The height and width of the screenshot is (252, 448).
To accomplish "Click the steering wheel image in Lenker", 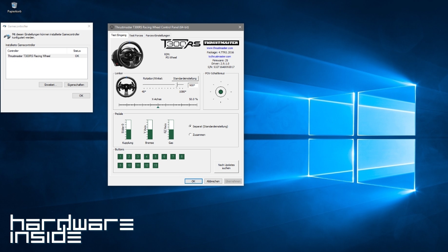I will point(126,86).
